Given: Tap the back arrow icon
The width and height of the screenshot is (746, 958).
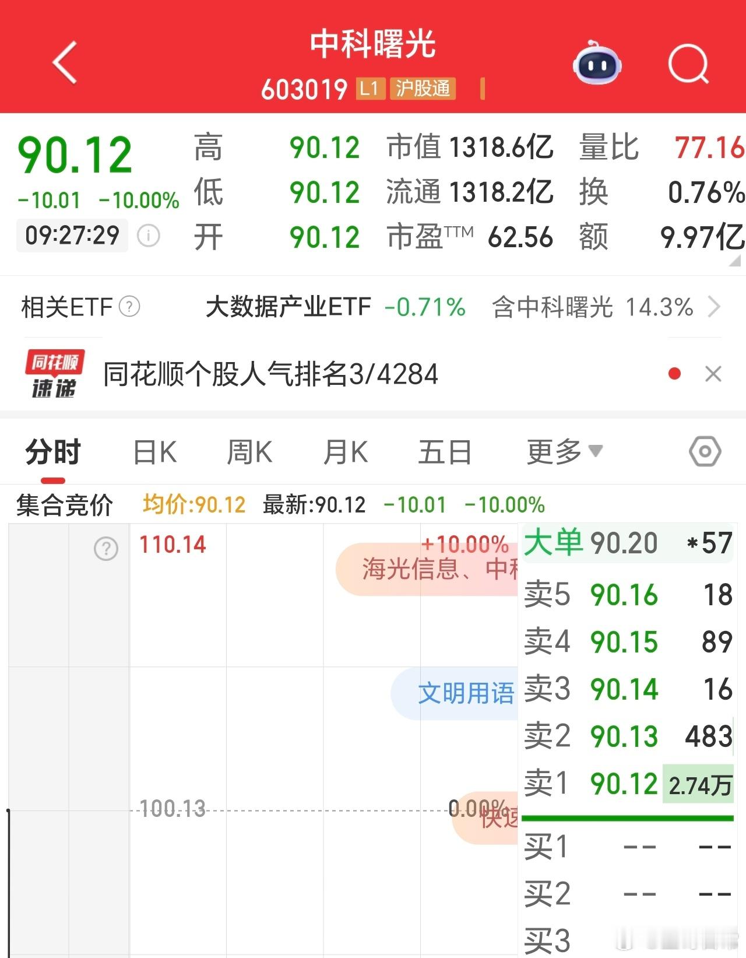Looking at the screenshot, I should [65, 63].
